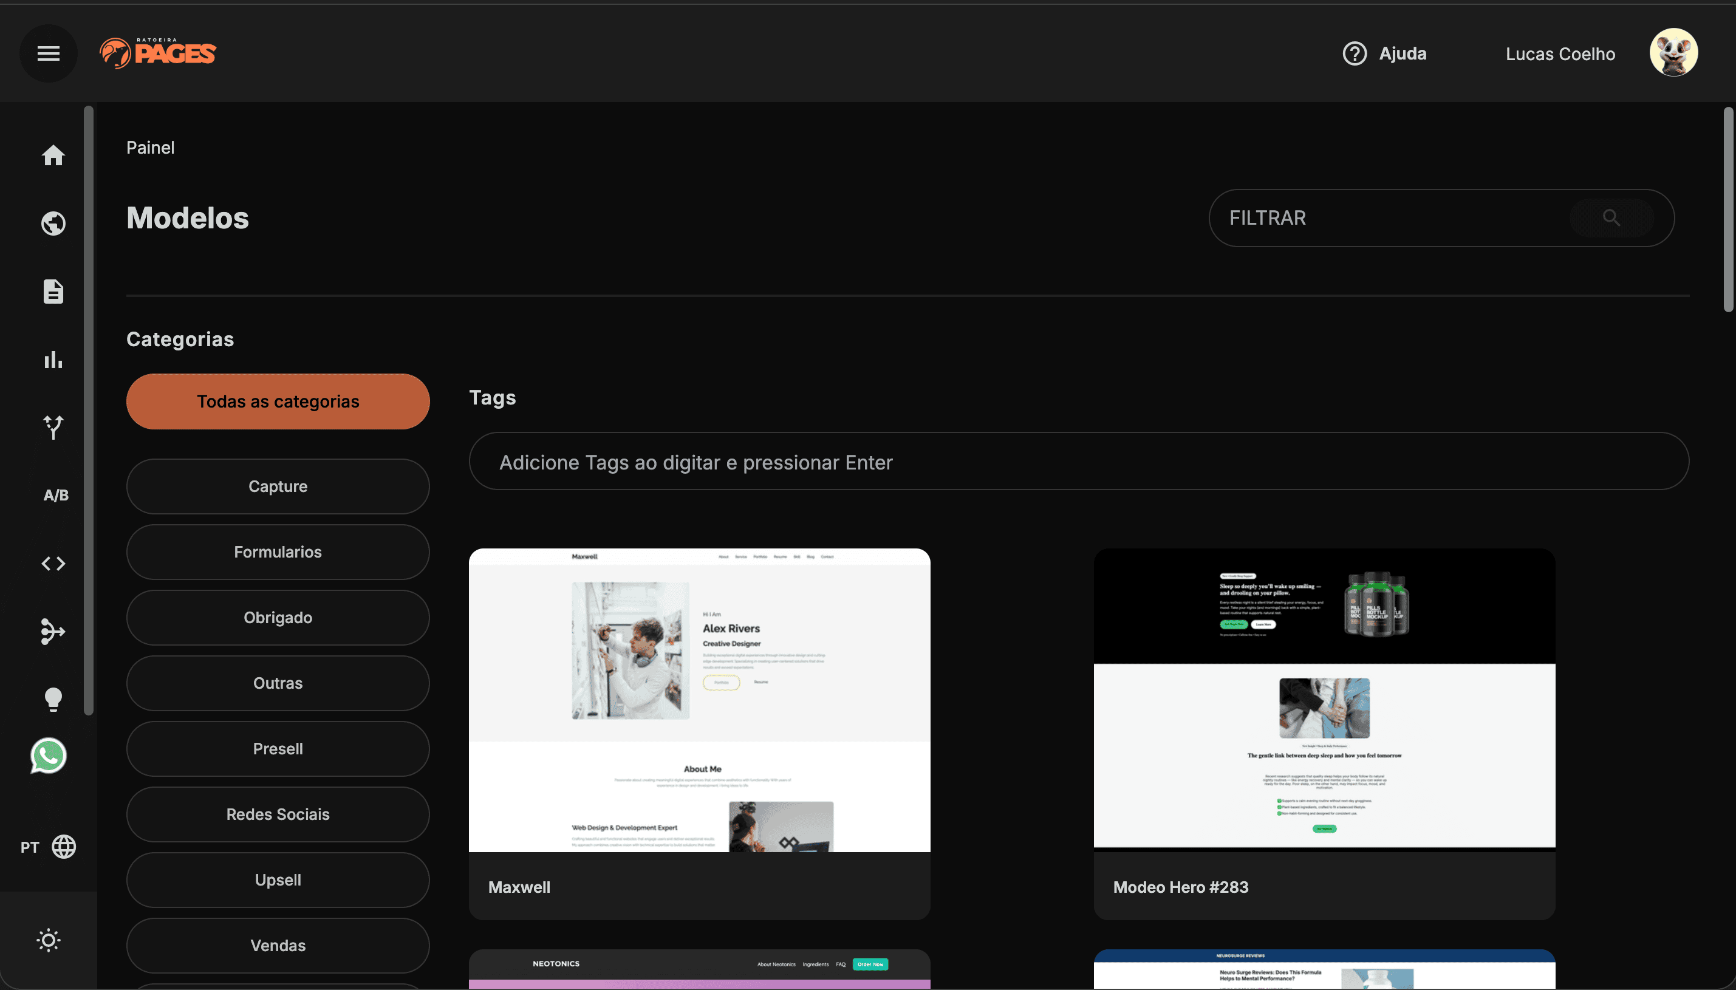Open the A/B test sidebar item
This screenshot has height=990, width=1736.
tap(56, 495)
